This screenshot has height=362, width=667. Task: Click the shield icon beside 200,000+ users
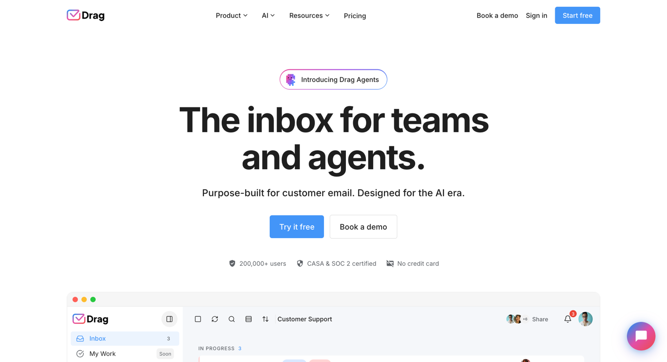(232, 263)
